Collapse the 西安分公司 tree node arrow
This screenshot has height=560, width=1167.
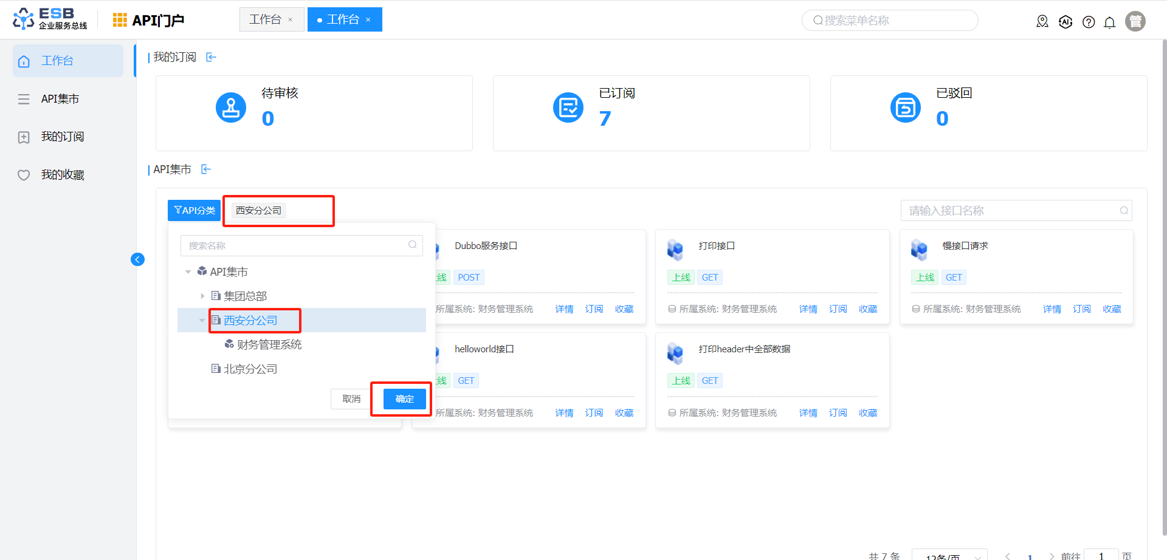point(202,320)
